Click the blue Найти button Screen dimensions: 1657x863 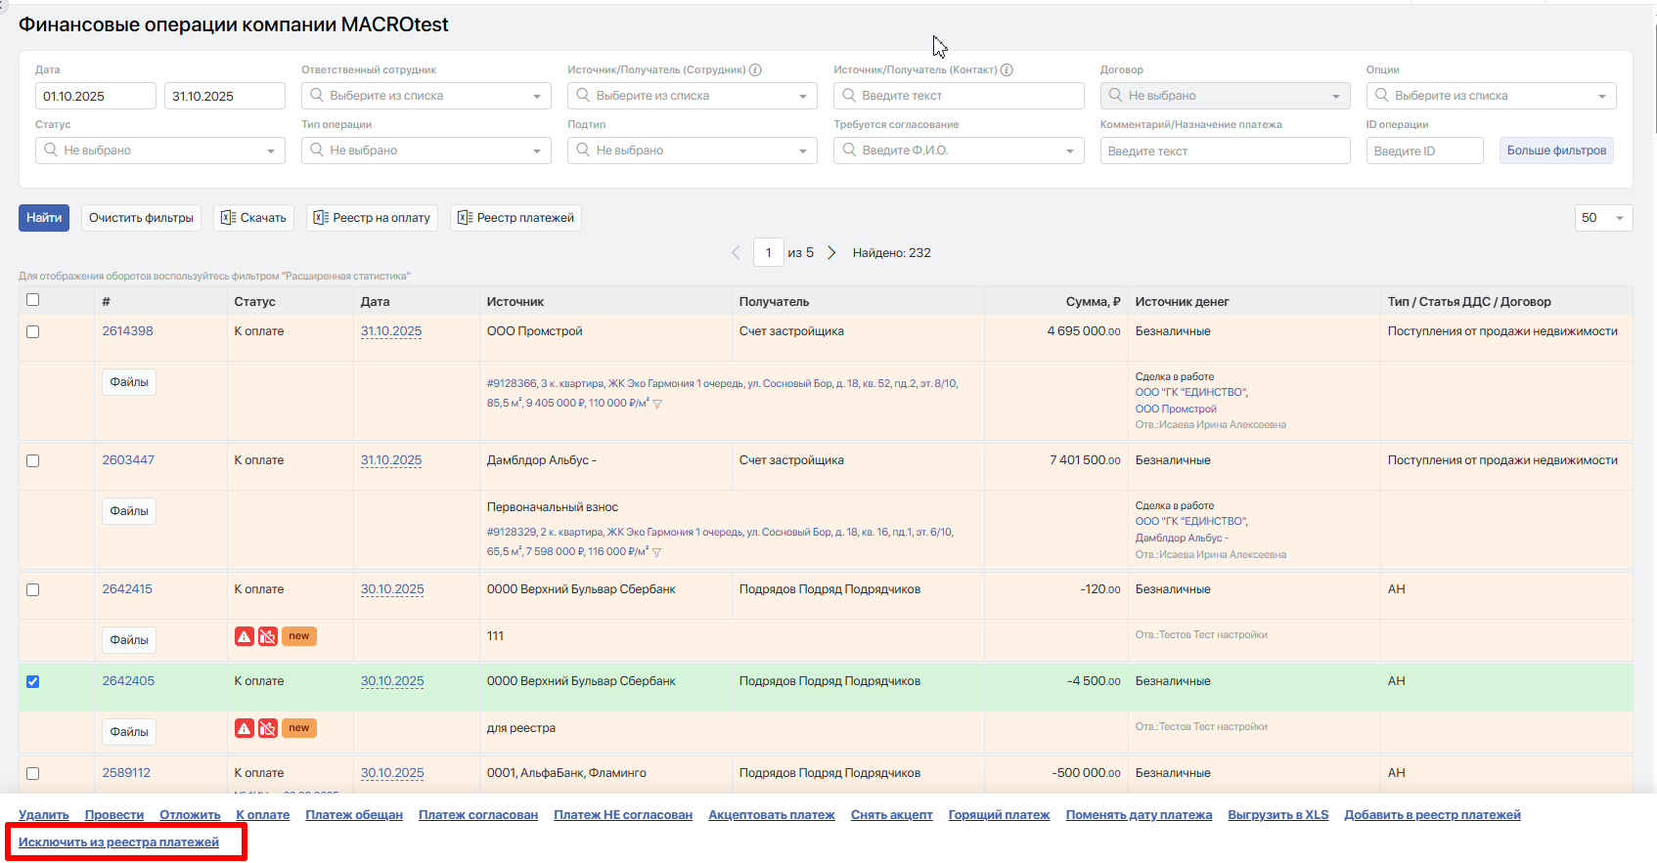tap(44, 218)
